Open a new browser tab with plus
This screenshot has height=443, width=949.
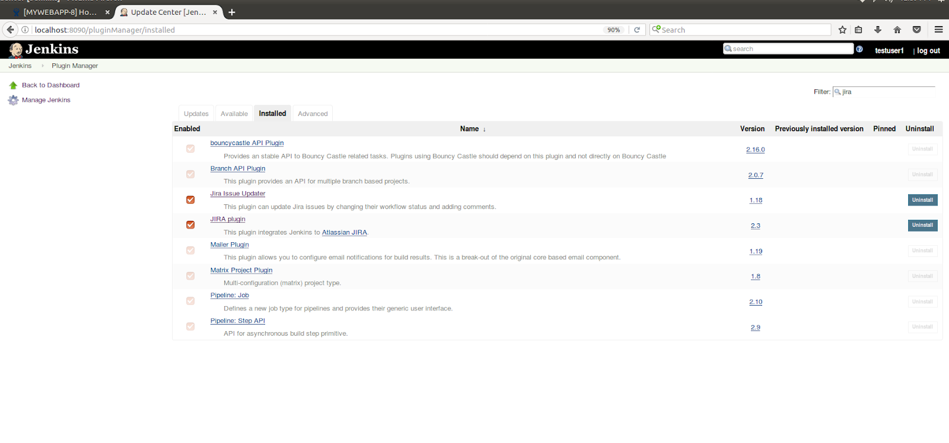[x=232, y=12]
